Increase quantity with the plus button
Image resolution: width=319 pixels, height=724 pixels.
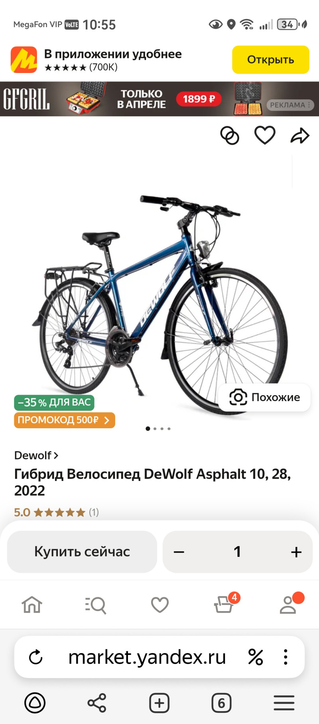[296, 552]
